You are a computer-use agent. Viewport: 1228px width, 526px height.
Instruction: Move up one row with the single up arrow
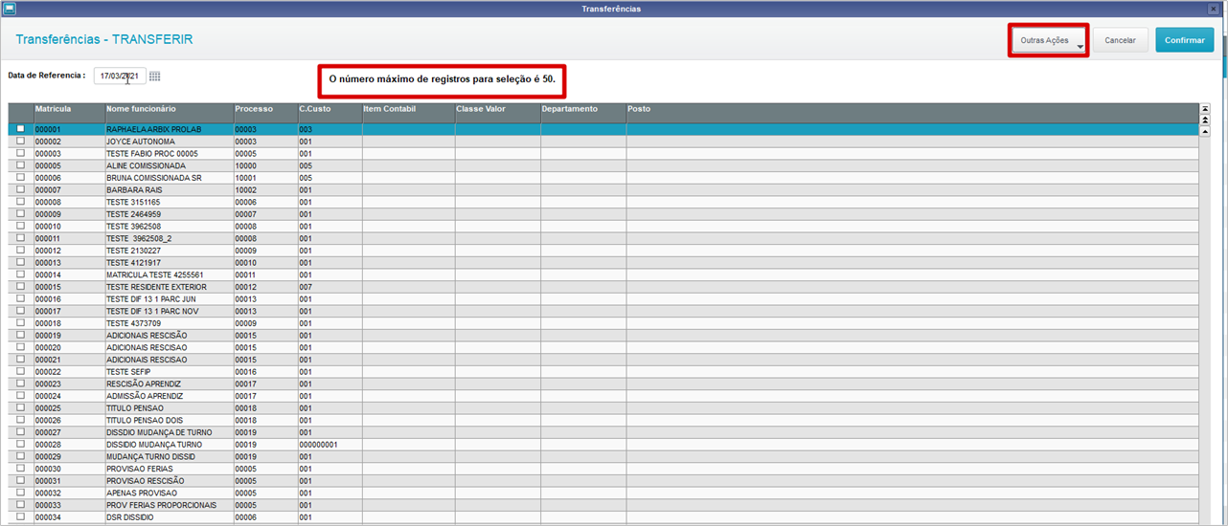click(1205, 132)
